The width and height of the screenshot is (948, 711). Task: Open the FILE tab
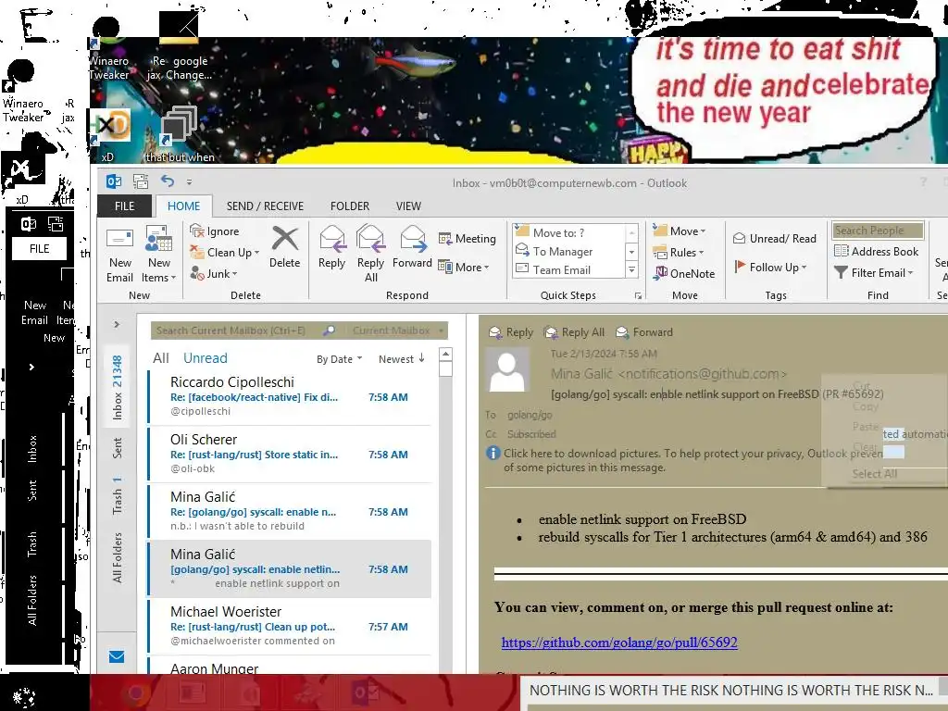coord(125,206)
